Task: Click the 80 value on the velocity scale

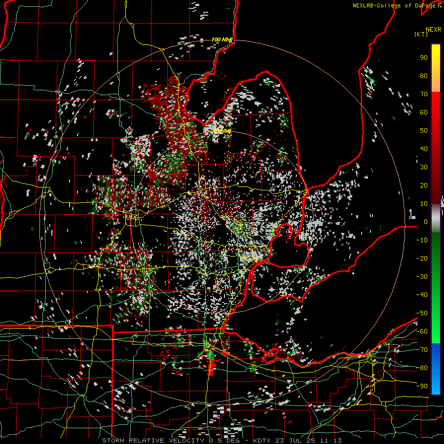Action: [424, 76]
